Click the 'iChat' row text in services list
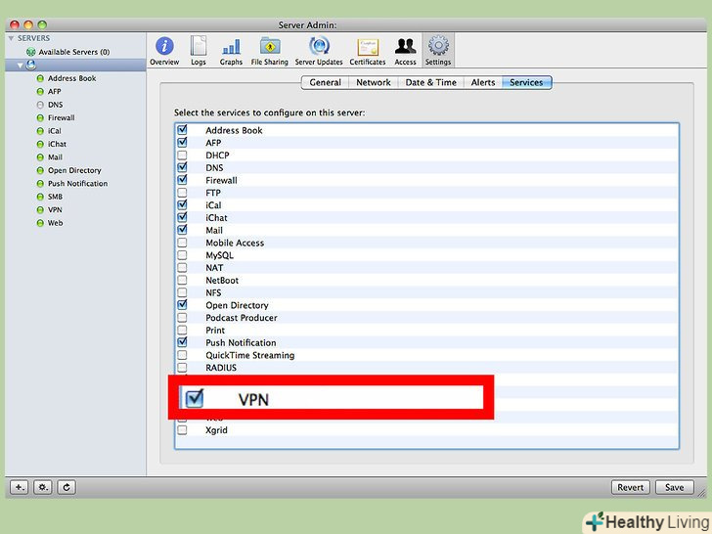Image resolution: width=712 pixels, height=534 pixels. [x=216, y=217]
